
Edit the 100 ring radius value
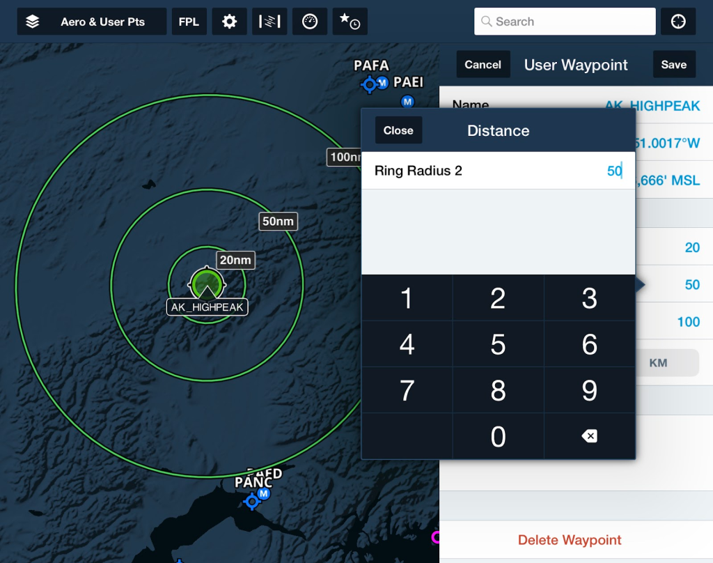click(x=688, y=322)
